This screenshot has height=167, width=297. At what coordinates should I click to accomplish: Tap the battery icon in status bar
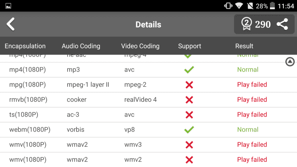pos(272,6)
